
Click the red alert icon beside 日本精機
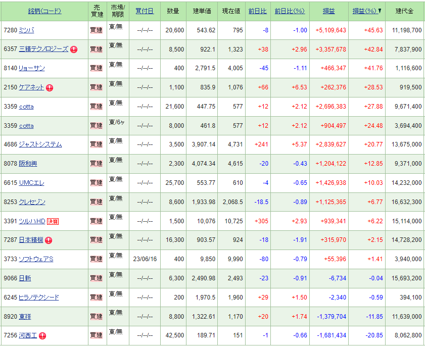point(49,240)
